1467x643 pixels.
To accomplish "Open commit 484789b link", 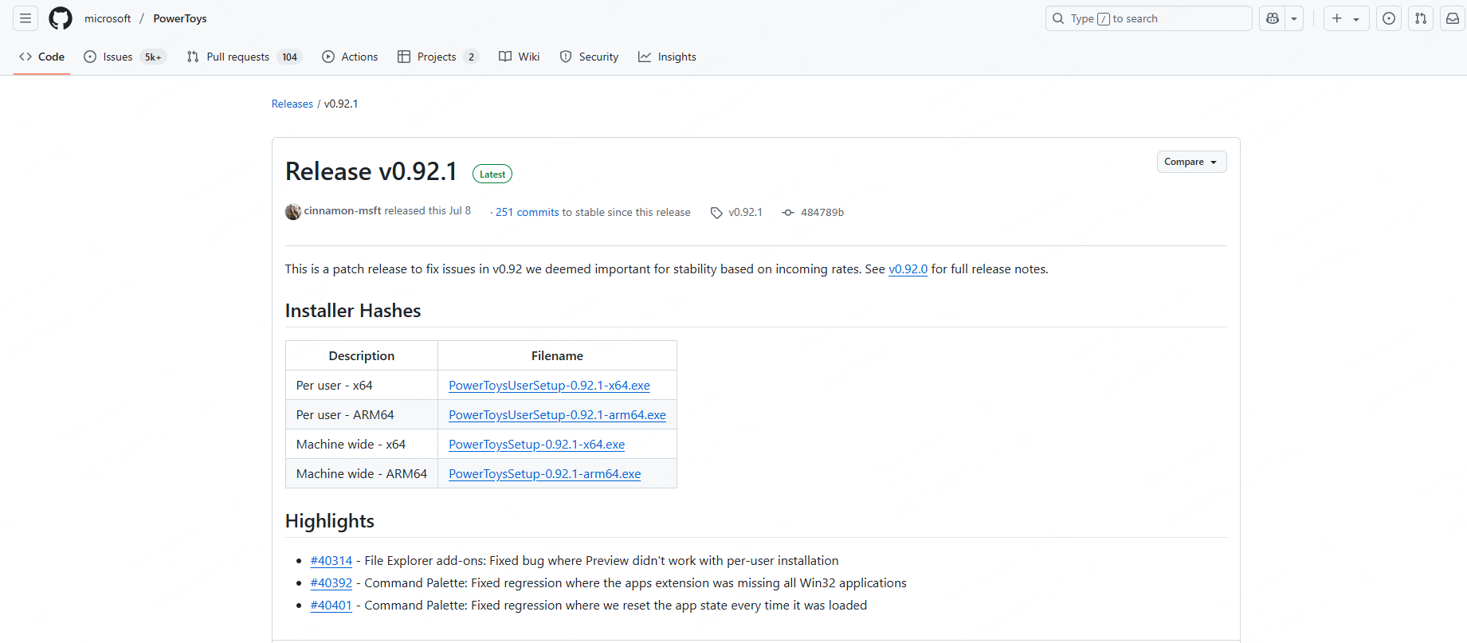I will pyautogui.click(x=814, y=212).
